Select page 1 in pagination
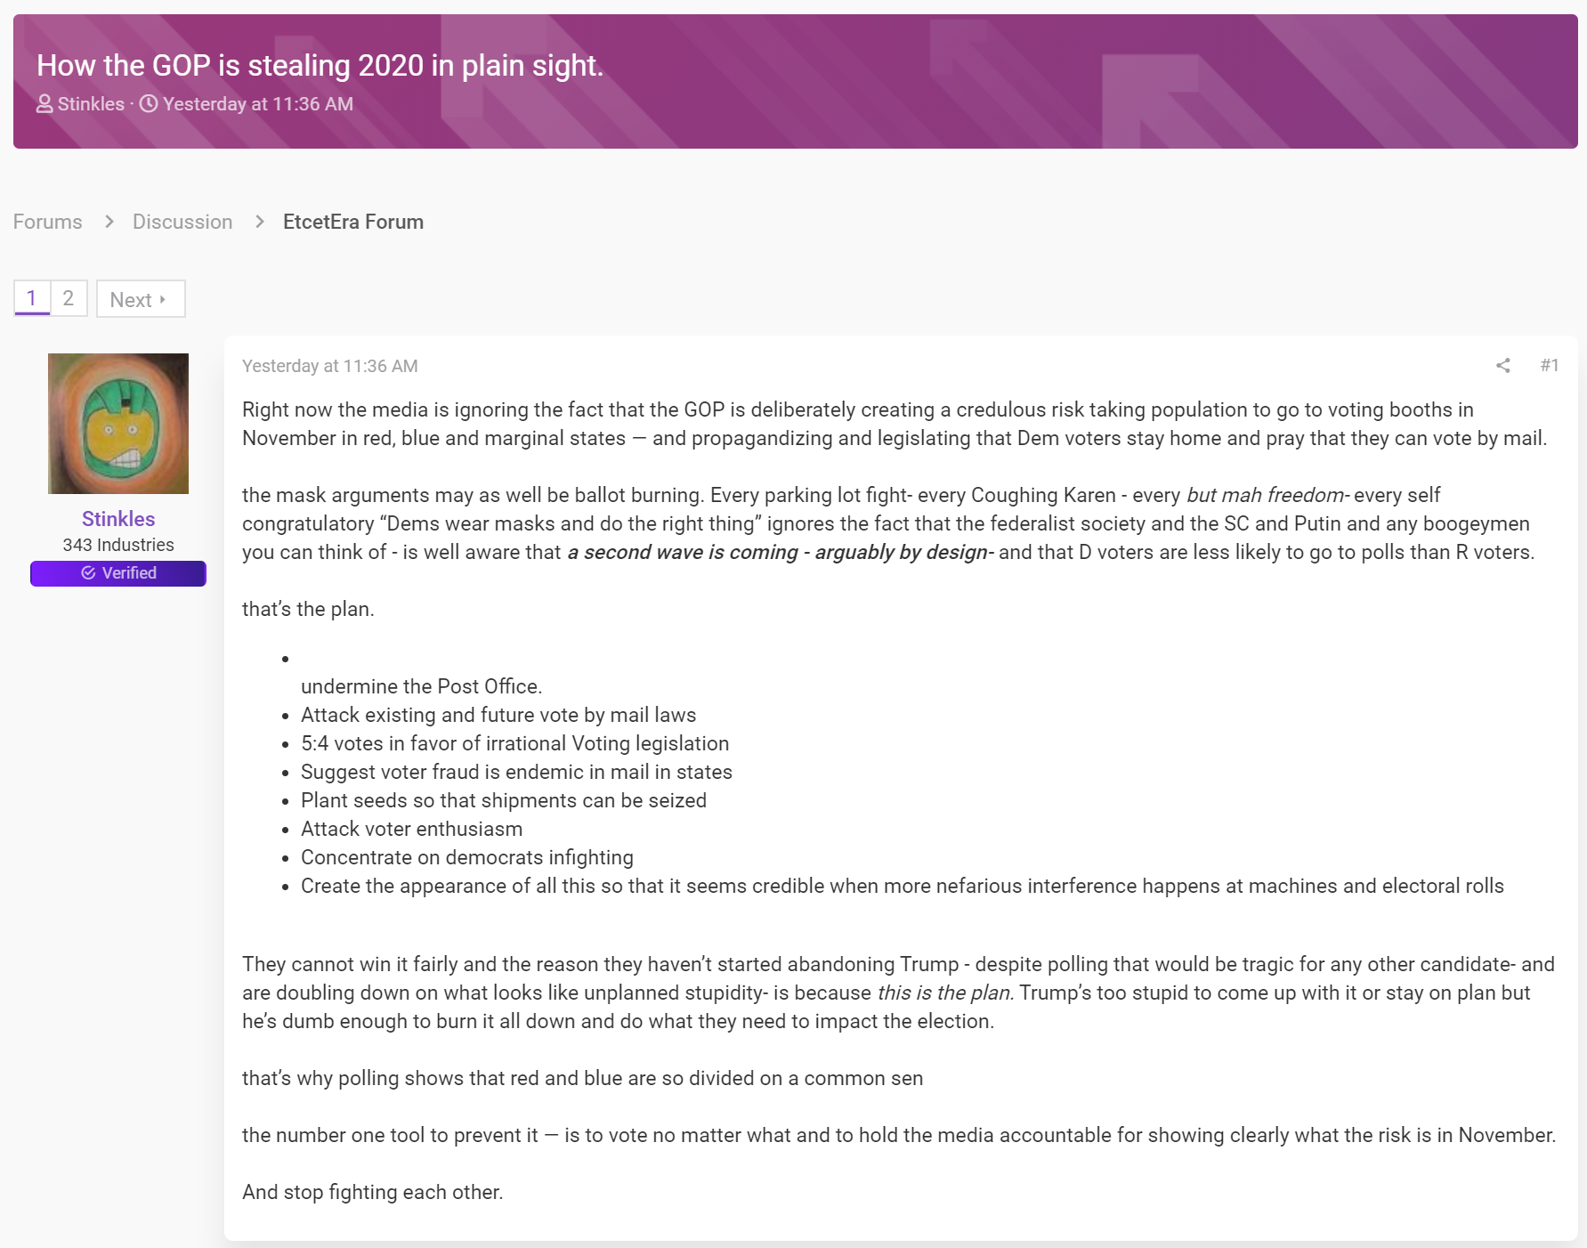The width and height of the screenshot is (1587, 1248). (32, 298)
